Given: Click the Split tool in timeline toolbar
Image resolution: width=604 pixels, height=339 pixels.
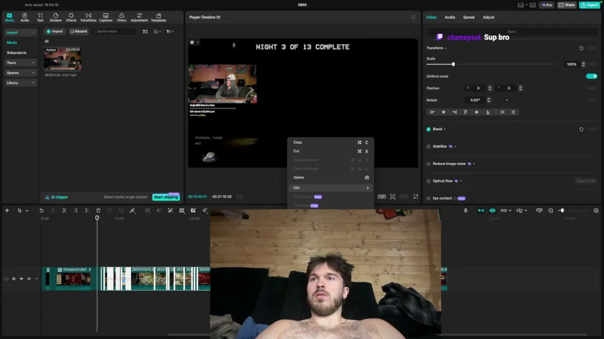Looking at the screenshot, I should coord(64,210).
